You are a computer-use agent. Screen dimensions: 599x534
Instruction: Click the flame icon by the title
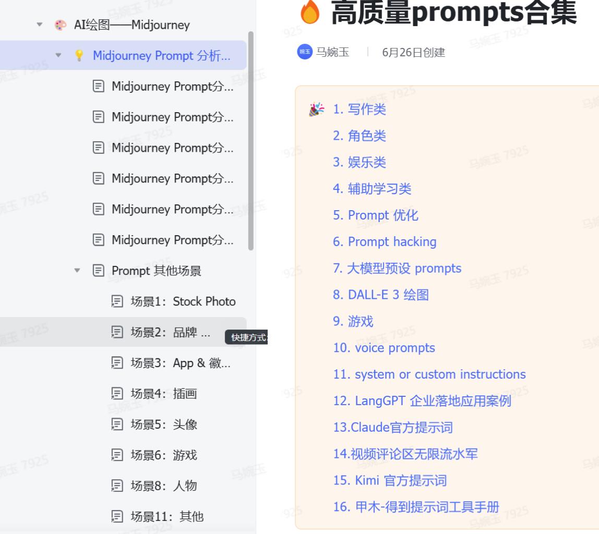point(310,12)
